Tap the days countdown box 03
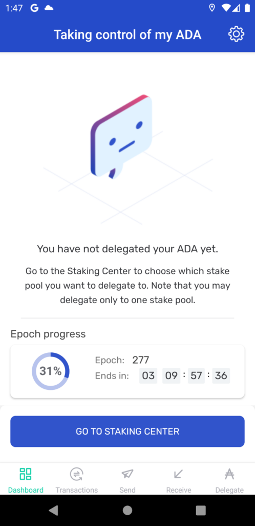This screenshot has width=255, height=526. pos(148,375)
